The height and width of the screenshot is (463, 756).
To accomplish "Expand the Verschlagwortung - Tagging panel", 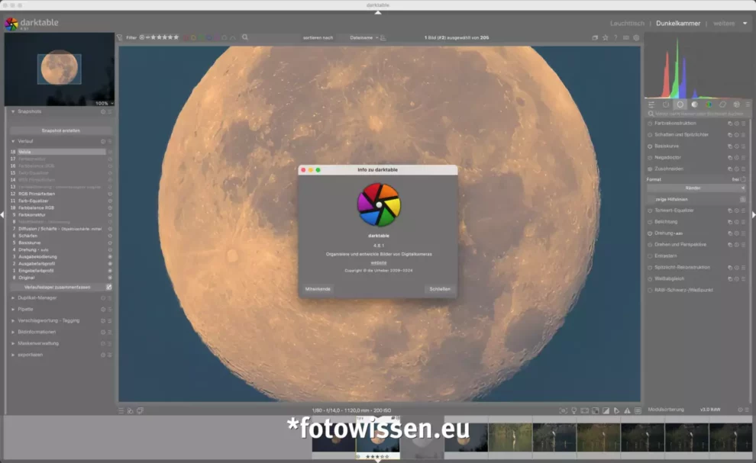I will click(13, 320).
